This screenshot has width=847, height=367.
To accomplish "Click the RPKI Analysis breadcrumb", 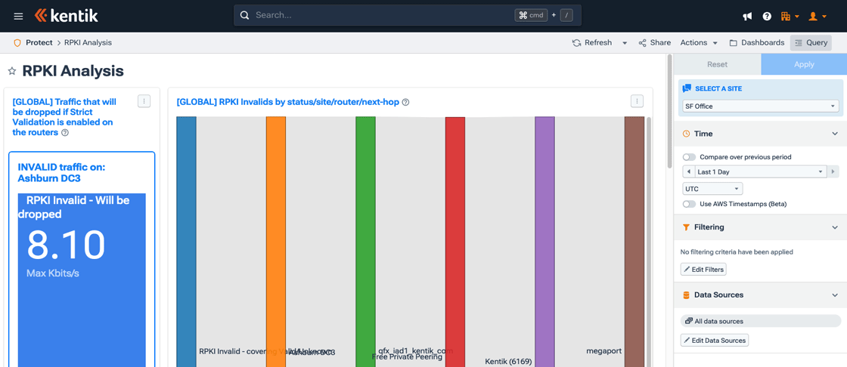I will (88, 42).
